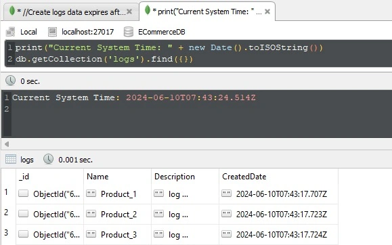Viewport: 392px width, 245px height.
Task: Click the clock icon next to '0 sec.'
Action: coord(11,81)
